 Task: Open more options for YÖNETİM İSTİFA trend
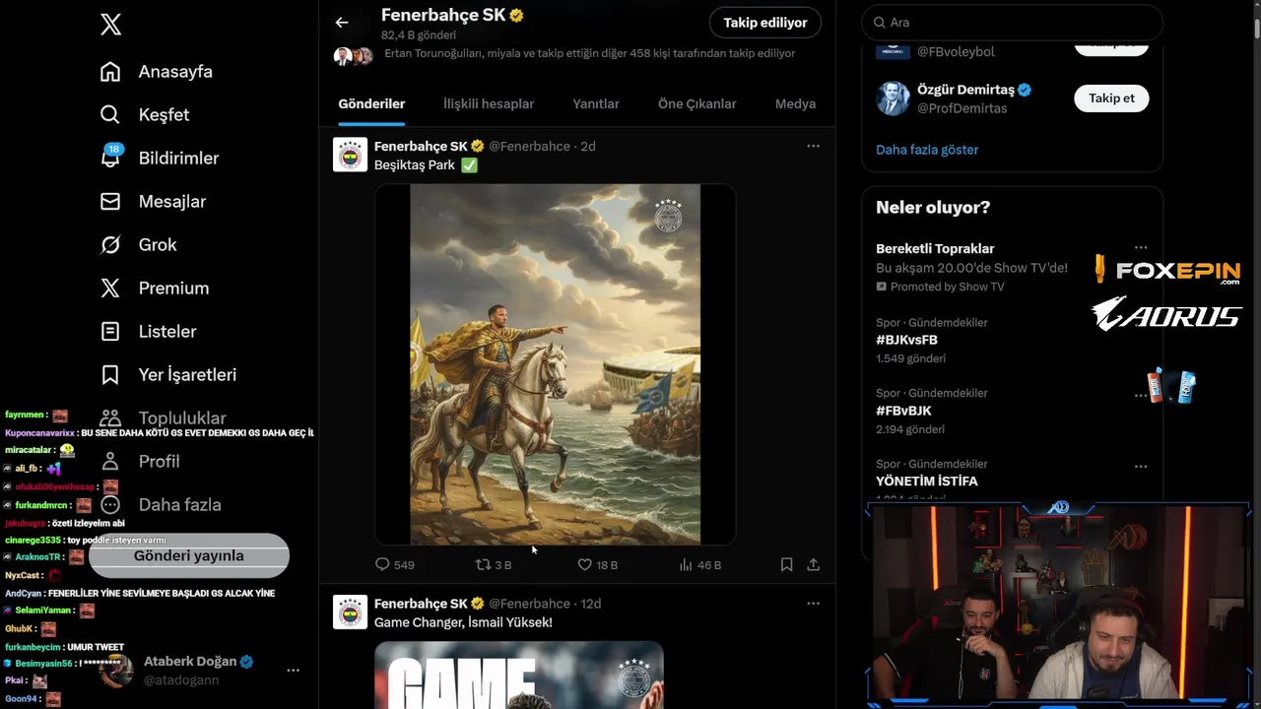1140,466
